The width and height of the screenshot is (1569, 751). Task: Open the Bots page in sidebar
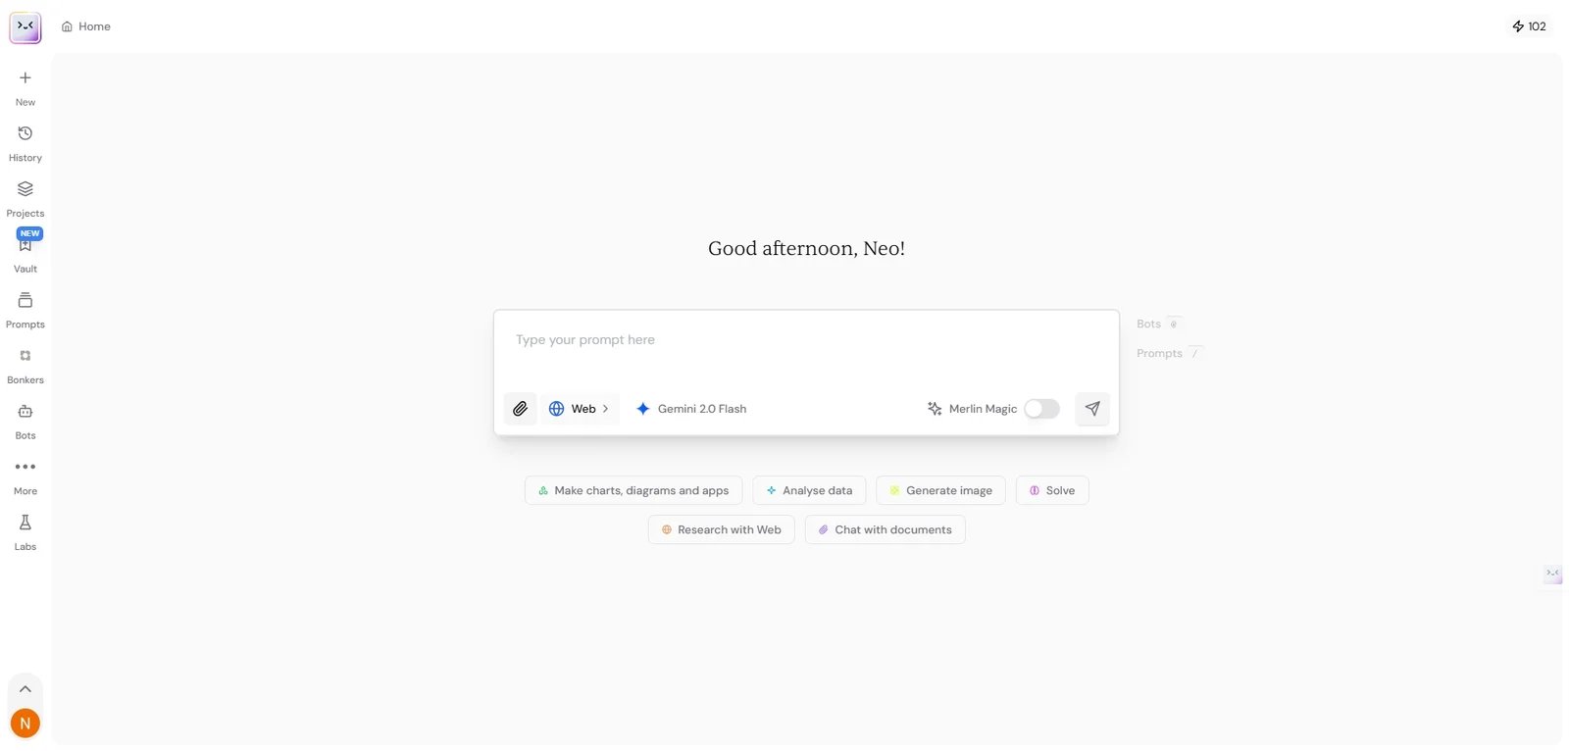click(25, 420)
